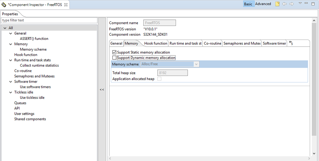Viewport: 319px width, 161px height.
Task: Collapse the tree panel with << button
Action: tap(102, 90)
